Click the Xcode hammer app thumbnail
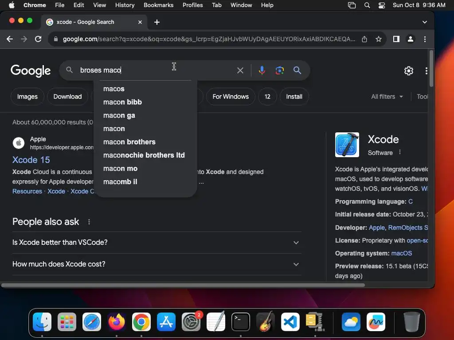This screenshot has width=454, height=340. 347,145
